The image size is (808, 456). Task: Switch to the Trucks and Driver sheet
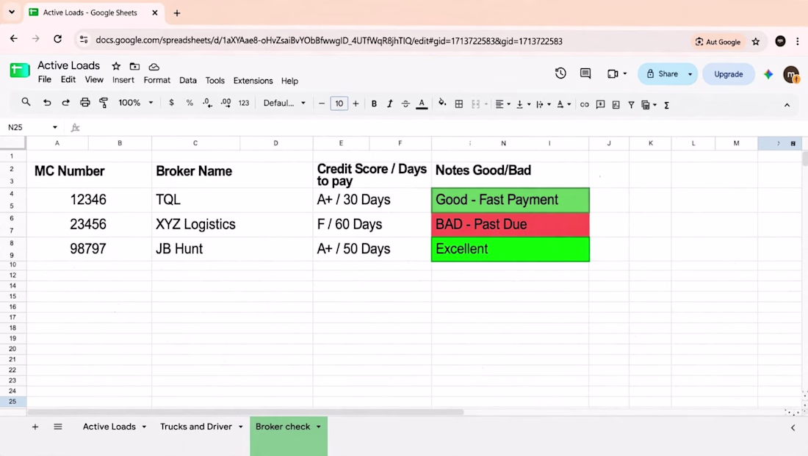coord(196,427)
